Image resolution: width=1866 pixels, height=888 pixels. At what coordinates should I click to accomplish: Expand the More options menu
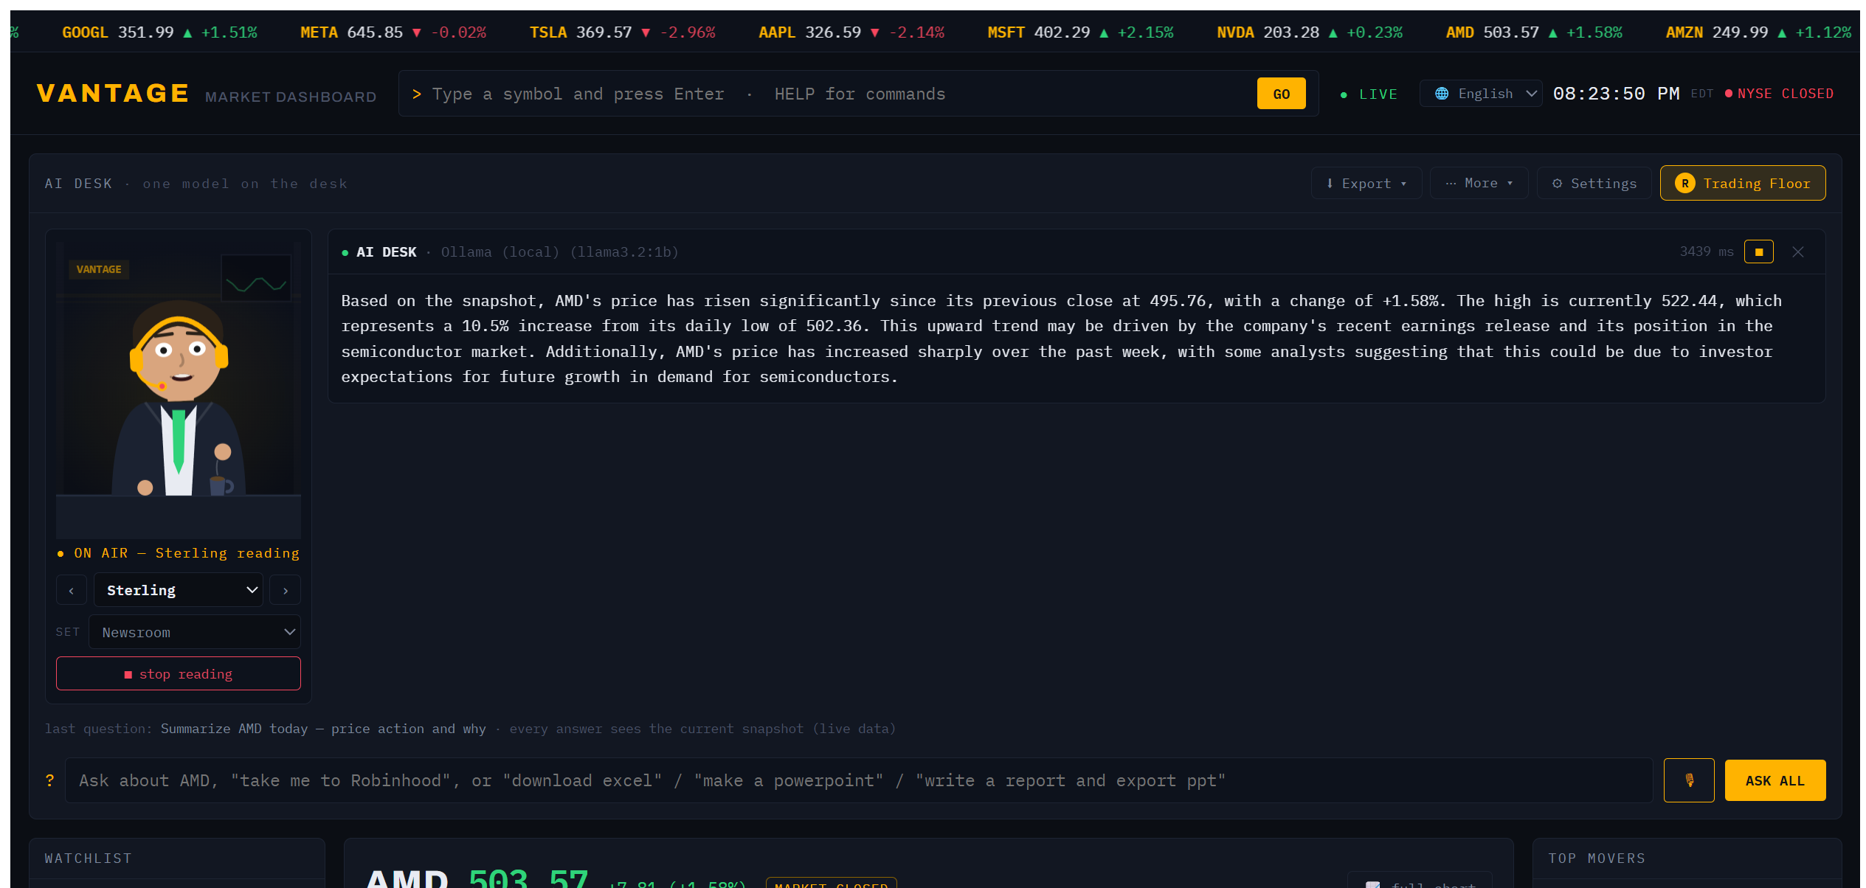[x=1479, y=183]
